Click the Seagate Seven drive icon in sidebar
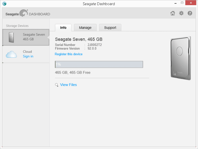This screenshot has height=149, width=198. (11, 37)
